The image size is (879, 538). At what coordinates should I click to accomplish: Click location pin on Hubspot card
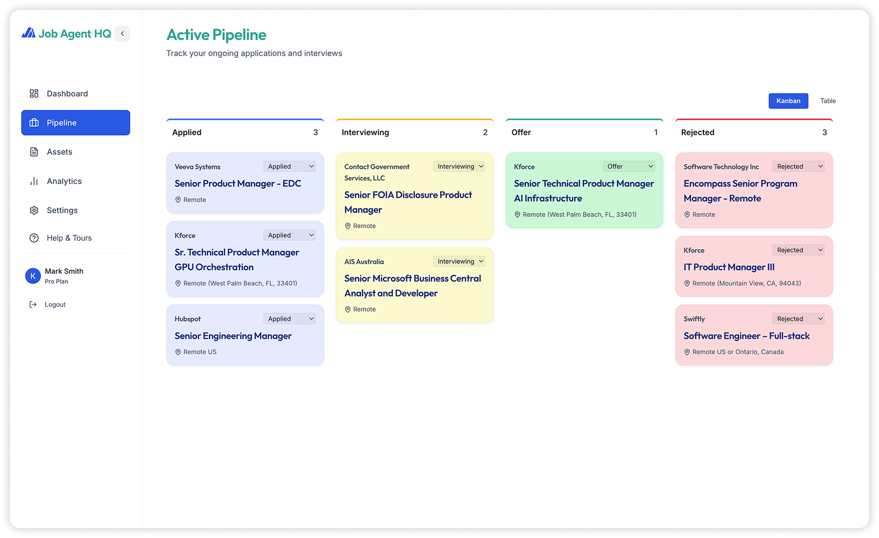pos(178,352)
